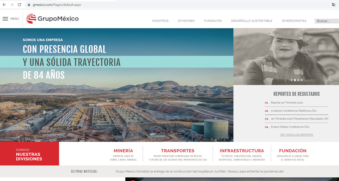Click the REPORTES DE RESULTADOS heading
Viewport: 339px width, 181px height.
tap(296, 94)
